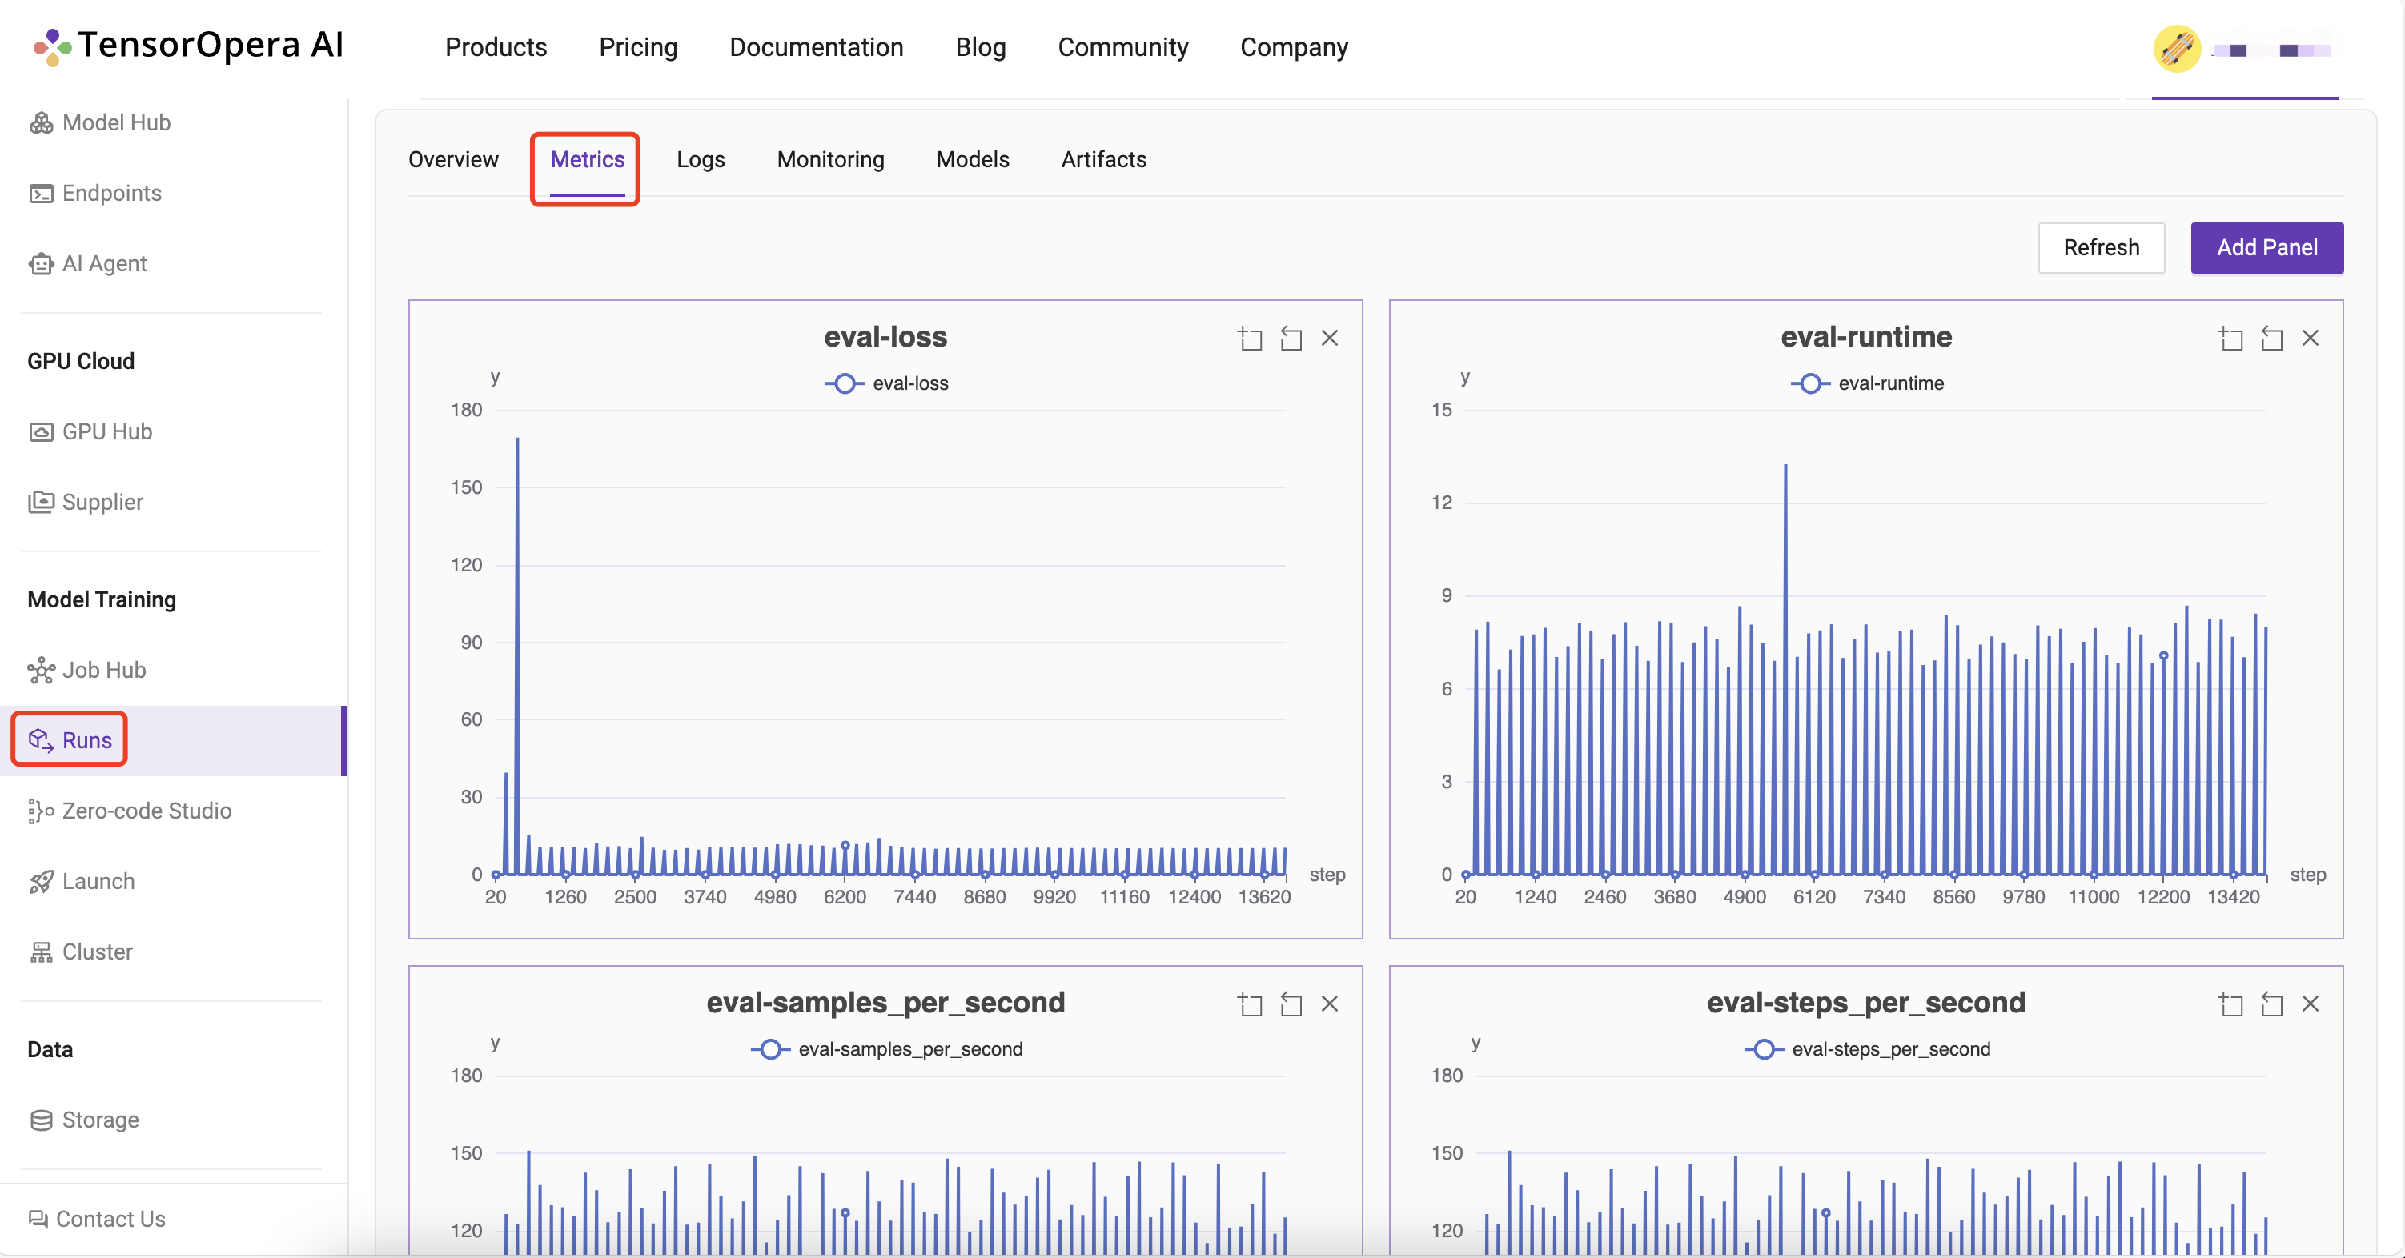Viewport: 2405px width, 1258px height.
Task: Click the TensorOpera AI logo
Action: [x=187, y=46]
